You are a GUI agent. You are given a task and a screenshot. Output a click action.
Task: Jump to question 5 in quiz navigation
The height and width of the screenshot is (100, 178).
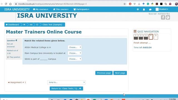156,37
